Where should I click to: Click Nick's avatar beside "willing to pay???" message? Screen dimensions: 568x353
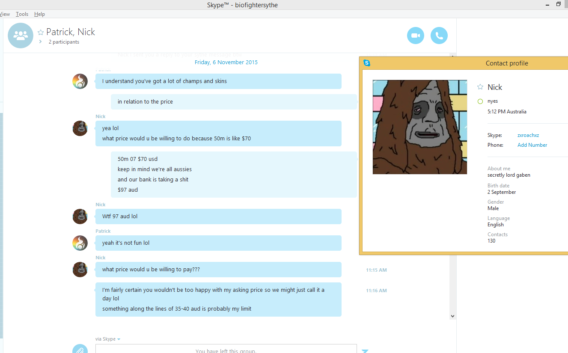[80, 270]
